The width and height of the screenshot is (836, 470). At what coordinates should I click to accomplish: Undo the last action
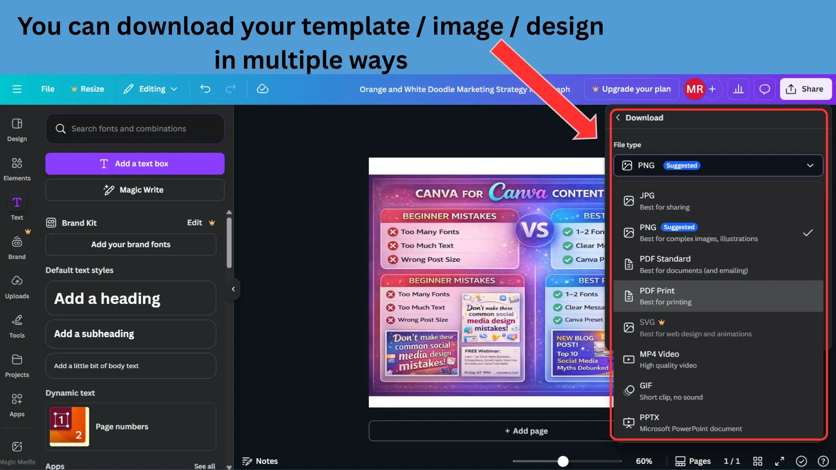(205, 89)
